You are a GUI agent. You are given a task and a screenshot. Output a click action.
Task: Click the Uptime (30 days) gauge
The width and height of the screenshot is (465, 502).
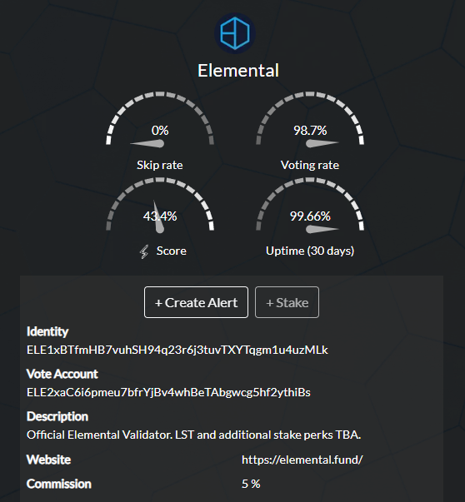(x=310, y=206)
